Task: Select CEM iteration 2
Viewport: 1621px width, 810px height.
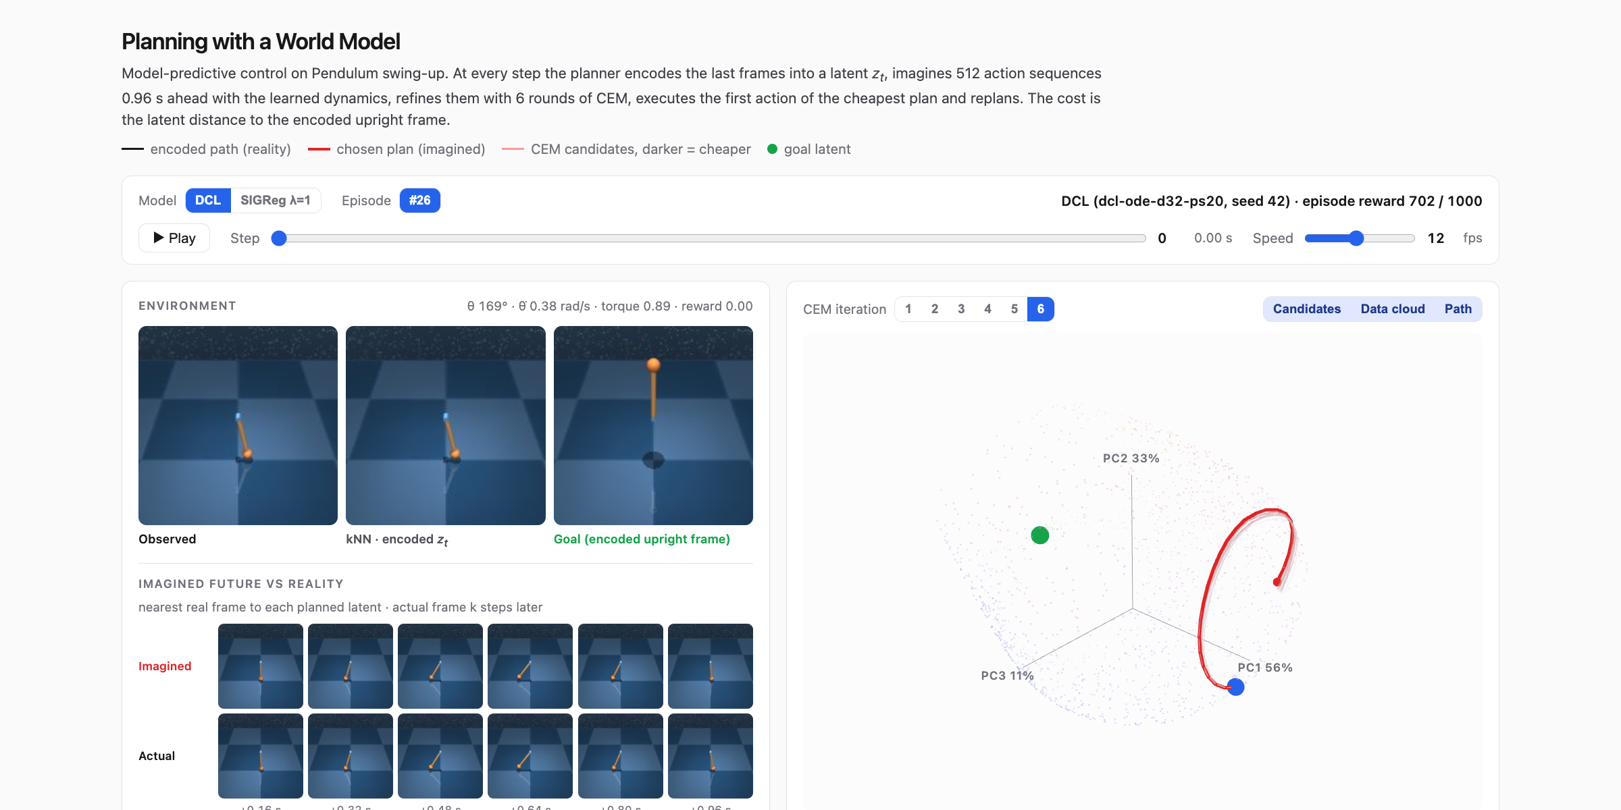Action: (935, 309)
